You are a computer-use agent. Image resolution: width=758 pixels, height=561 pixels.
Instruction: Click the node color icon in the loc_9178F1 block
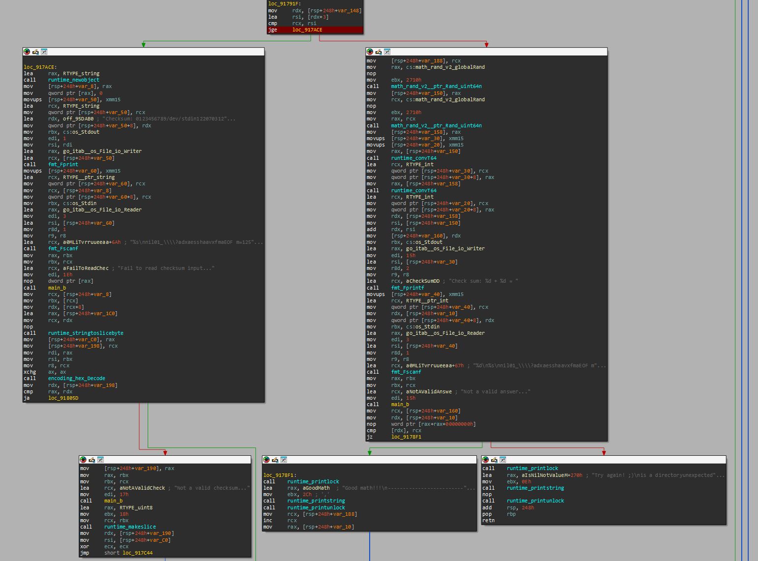[266, 460]
